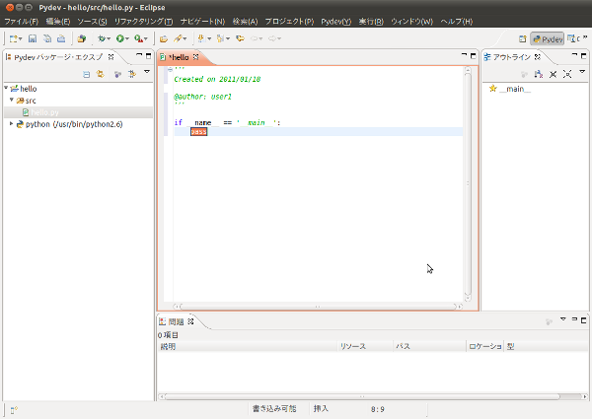592x419 pixels.
Task: Click the highlighted pass keyword in the editor
Action: 199,132
